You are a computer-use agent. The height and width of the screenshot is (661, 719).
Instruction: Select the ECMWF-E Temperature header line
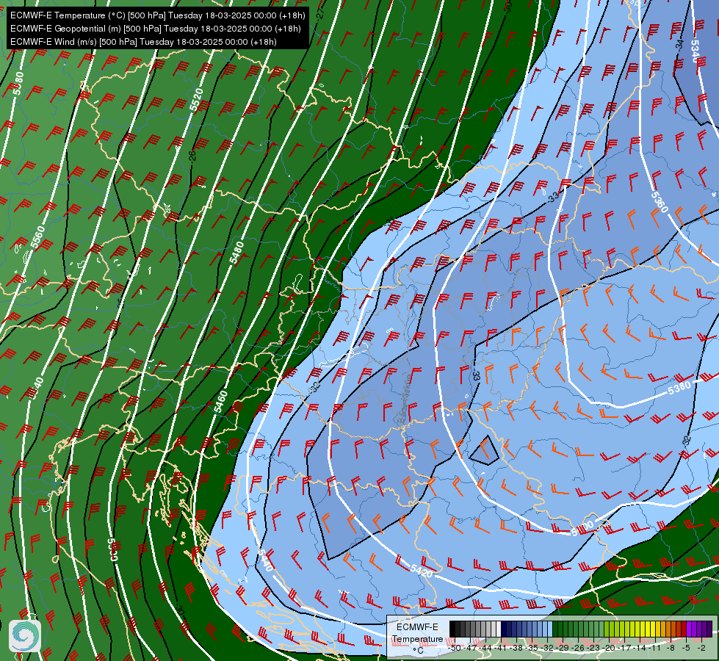157,15
